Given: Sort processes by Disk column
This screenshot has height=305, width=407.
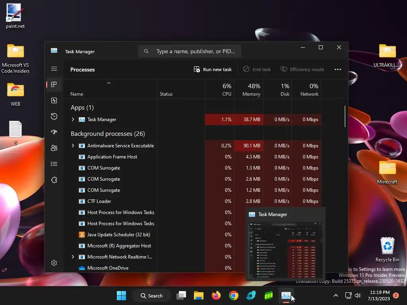Looking at the screenshot, I should (x=277, y=89).
